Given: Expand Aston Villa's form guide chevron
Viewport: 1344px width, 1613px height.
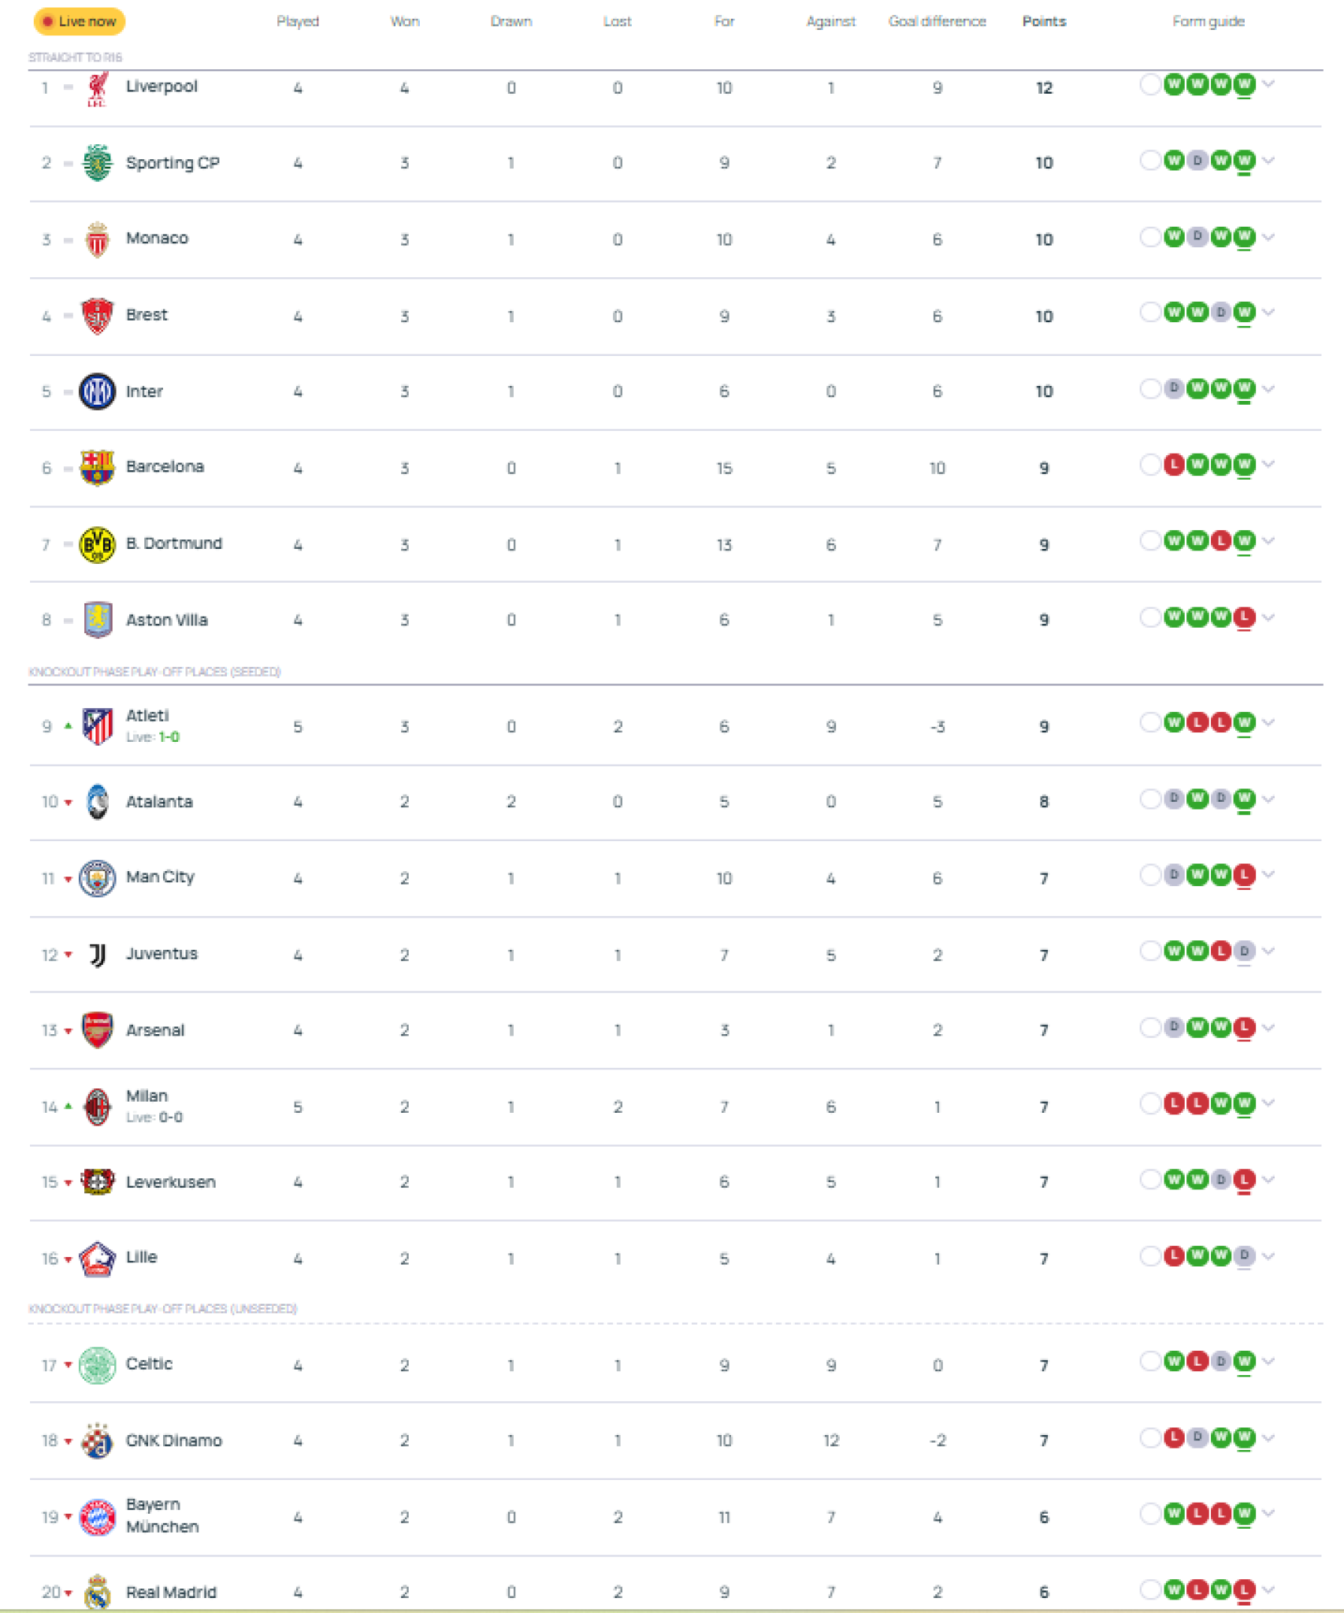Looking at the screenshot, I should [x=1268, y=617].
